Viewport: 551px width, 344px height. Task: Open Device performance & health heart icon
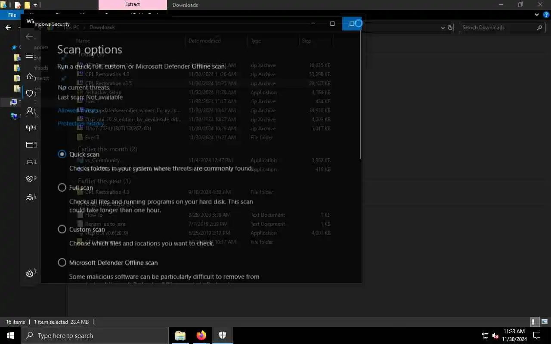pyautogui.click(x=30, y=179)
